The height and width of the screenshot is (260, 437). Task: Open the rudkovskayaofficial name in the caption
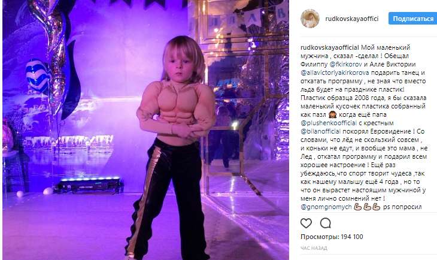pyautogui.click(x=330, y=47)
